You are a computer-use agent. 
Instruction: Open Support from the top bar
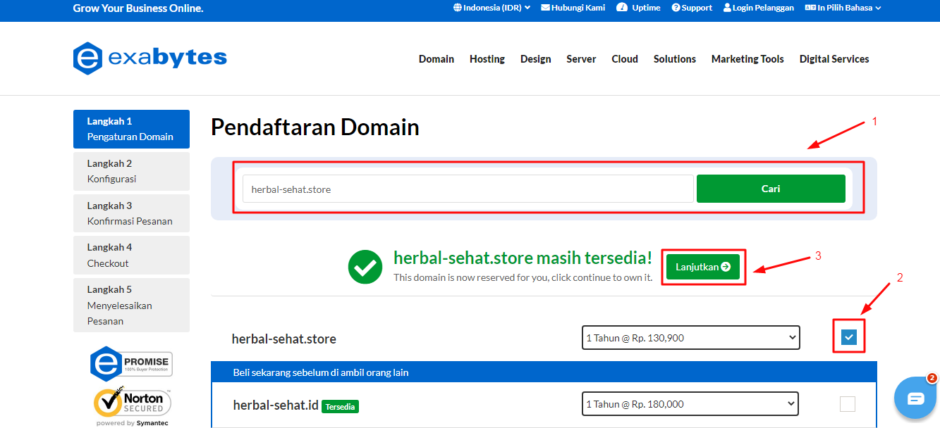tap(691, 8)
